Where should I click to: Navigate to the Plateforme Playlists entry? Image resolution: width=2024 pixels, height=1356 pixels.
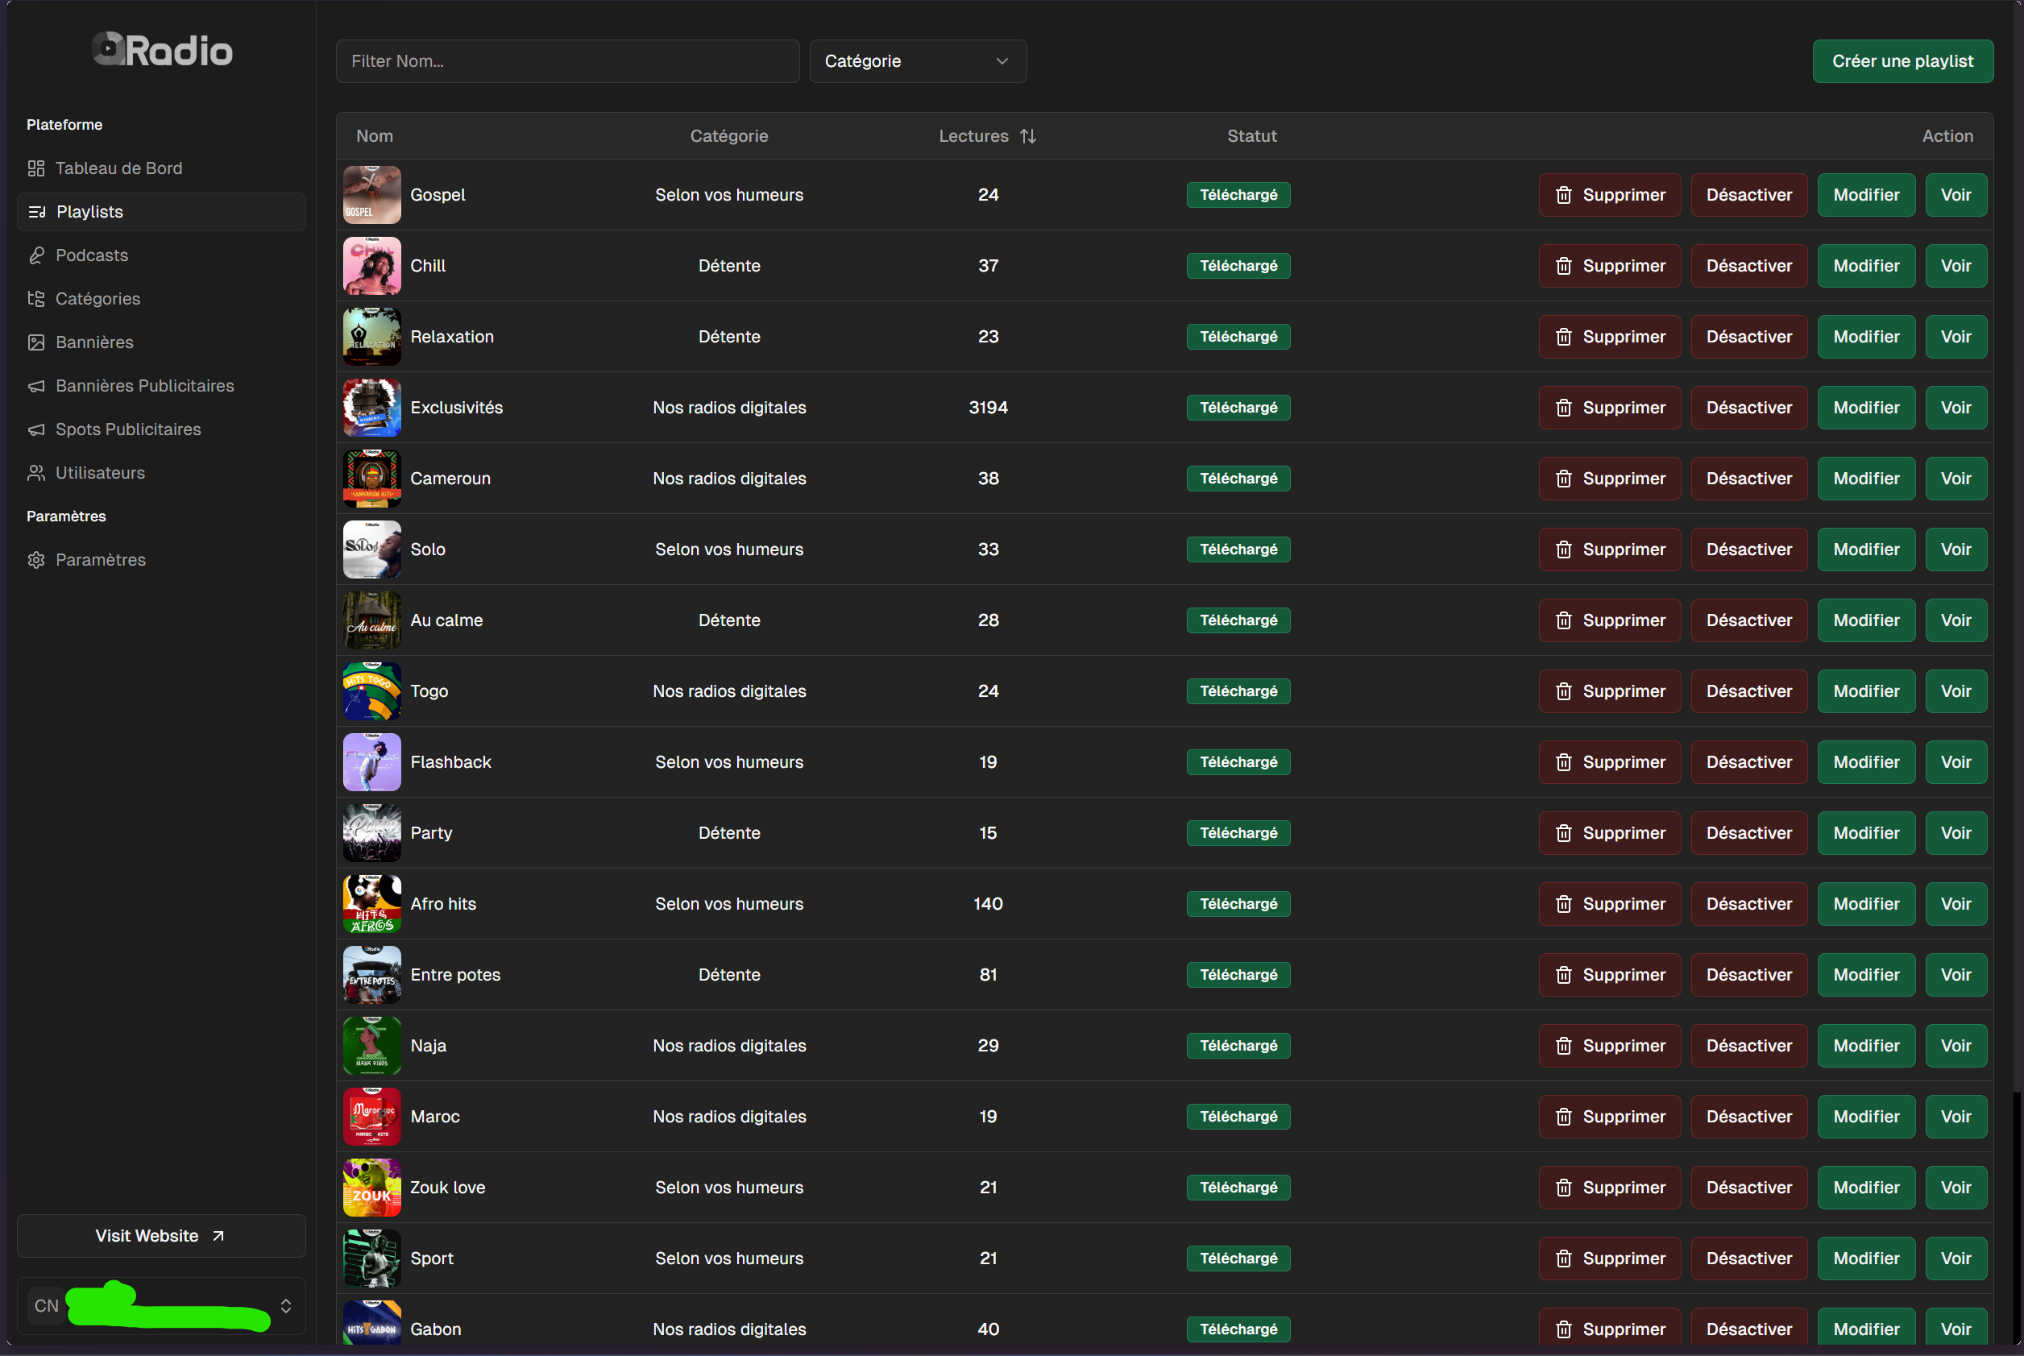pyautogui.click(x=89, y=212)
